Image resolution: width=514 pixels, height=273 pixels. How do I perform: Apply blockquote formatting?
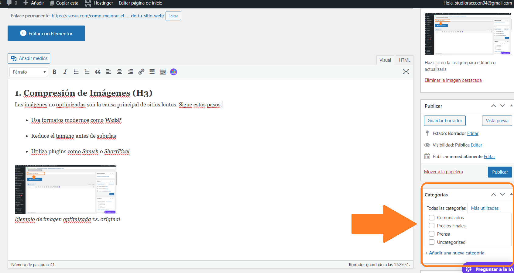coord(98,72)
